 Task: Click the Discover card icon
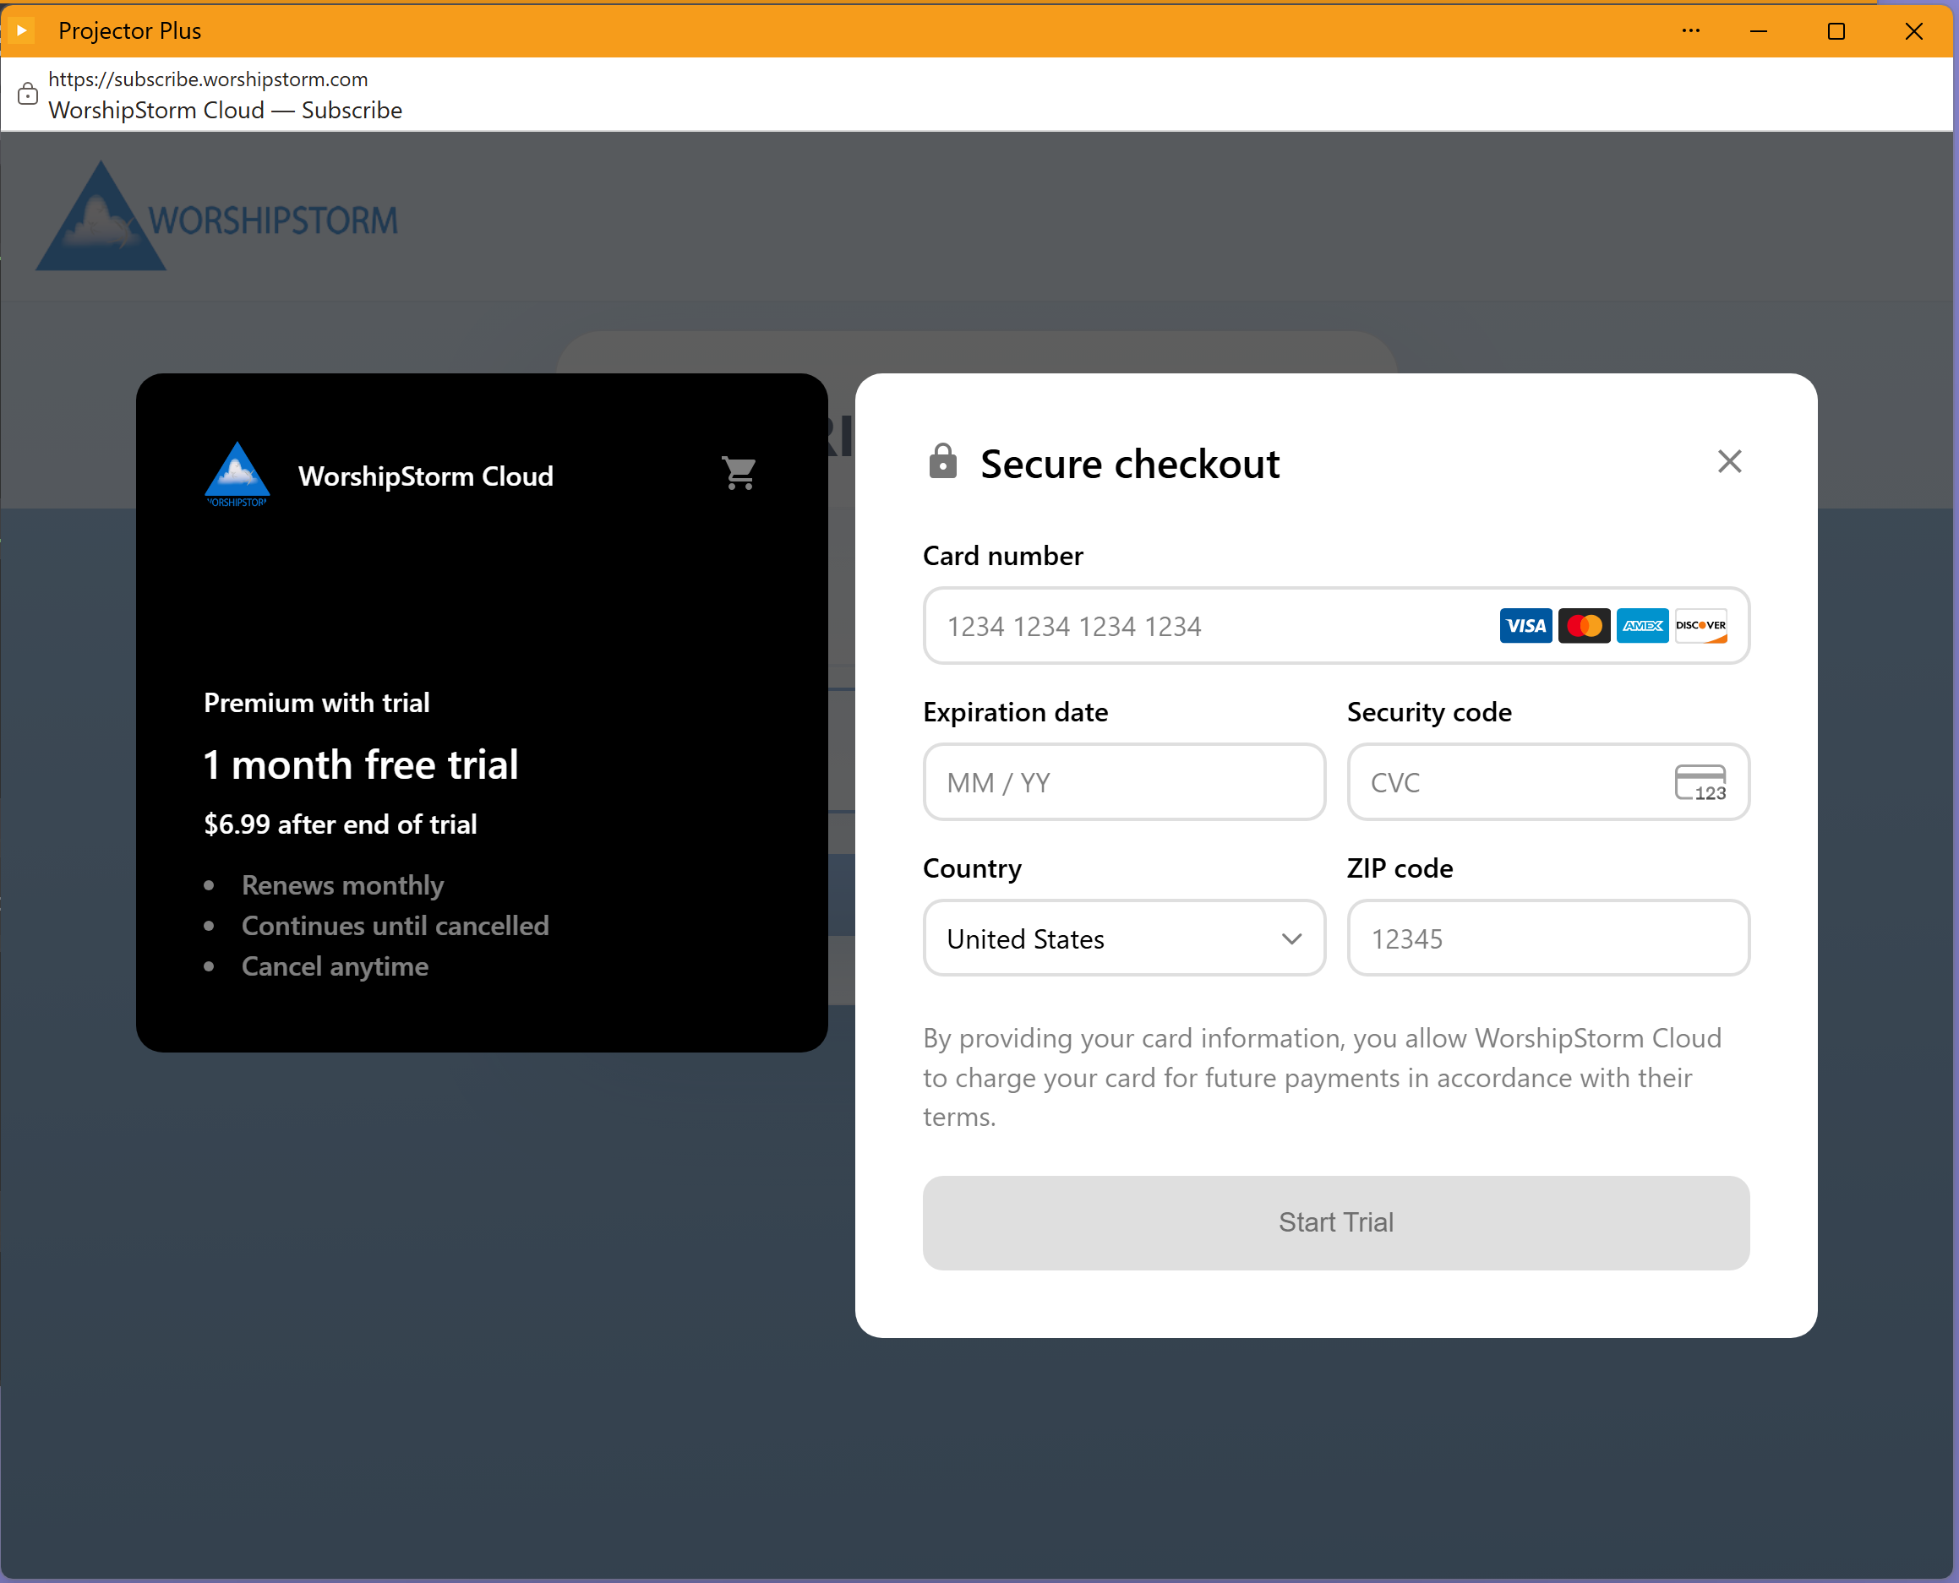1700,626
